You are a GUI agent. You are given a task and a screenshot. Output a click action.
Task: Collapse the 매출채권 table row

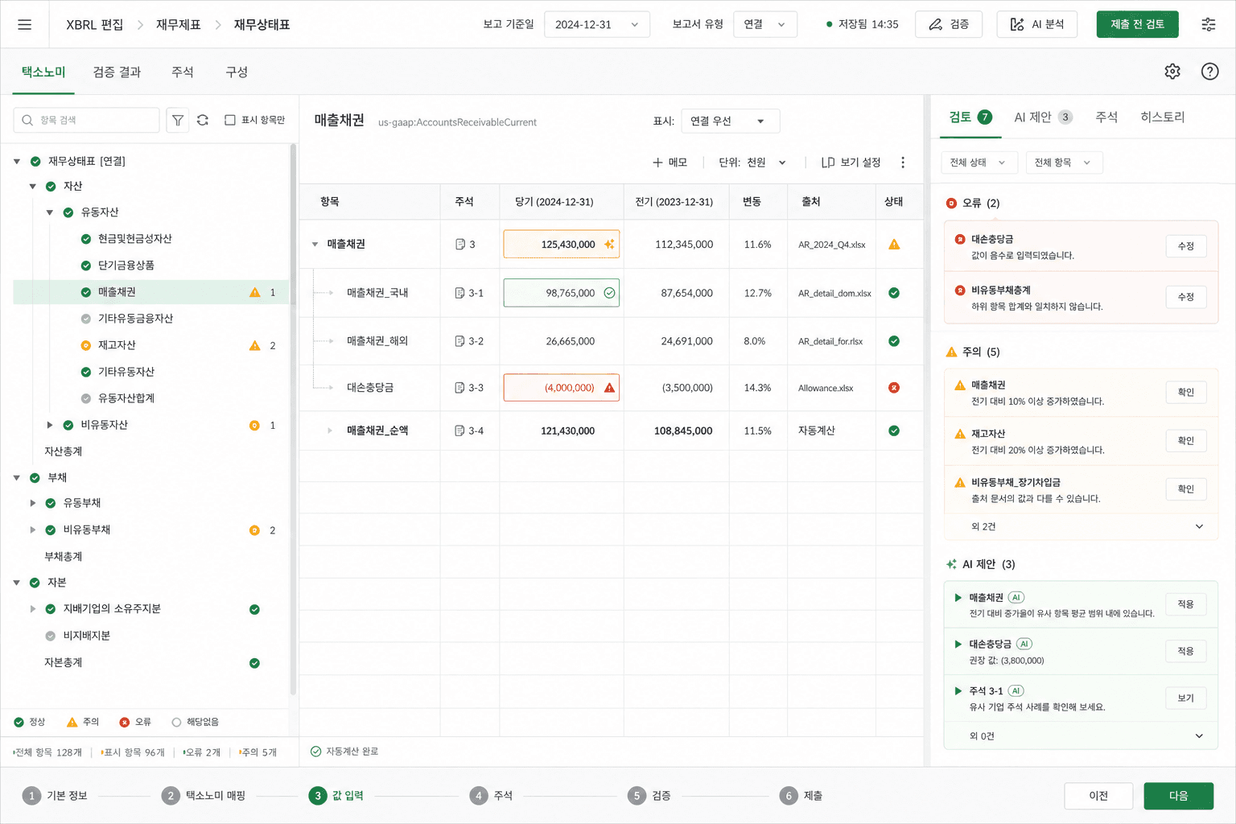(315, 244)
